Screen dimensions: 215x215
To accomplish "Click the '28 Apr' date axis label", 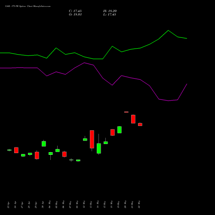I will (29, 205).
